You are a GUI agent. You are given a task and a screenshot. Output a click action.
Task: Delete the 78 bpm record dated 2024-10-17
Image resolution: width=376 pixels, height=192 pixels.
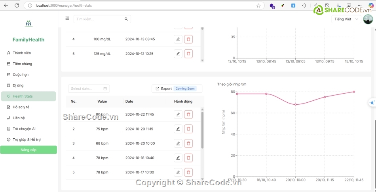pos(188,172)
